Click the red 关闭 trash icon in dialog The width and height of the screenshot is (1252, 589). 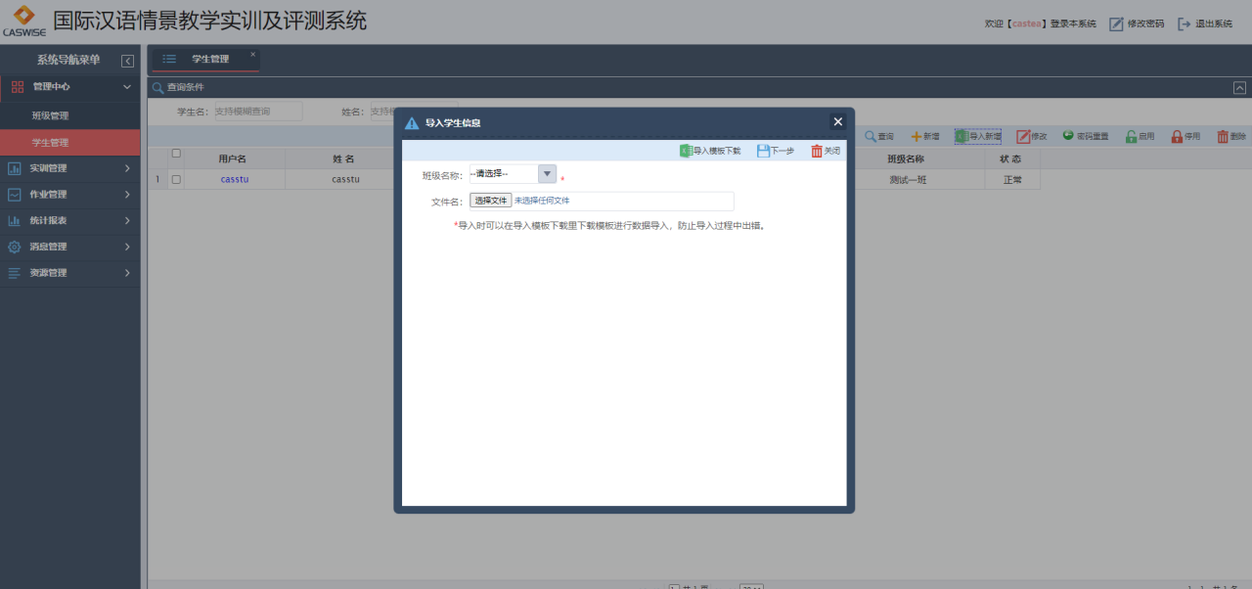(x=817, y=151)
